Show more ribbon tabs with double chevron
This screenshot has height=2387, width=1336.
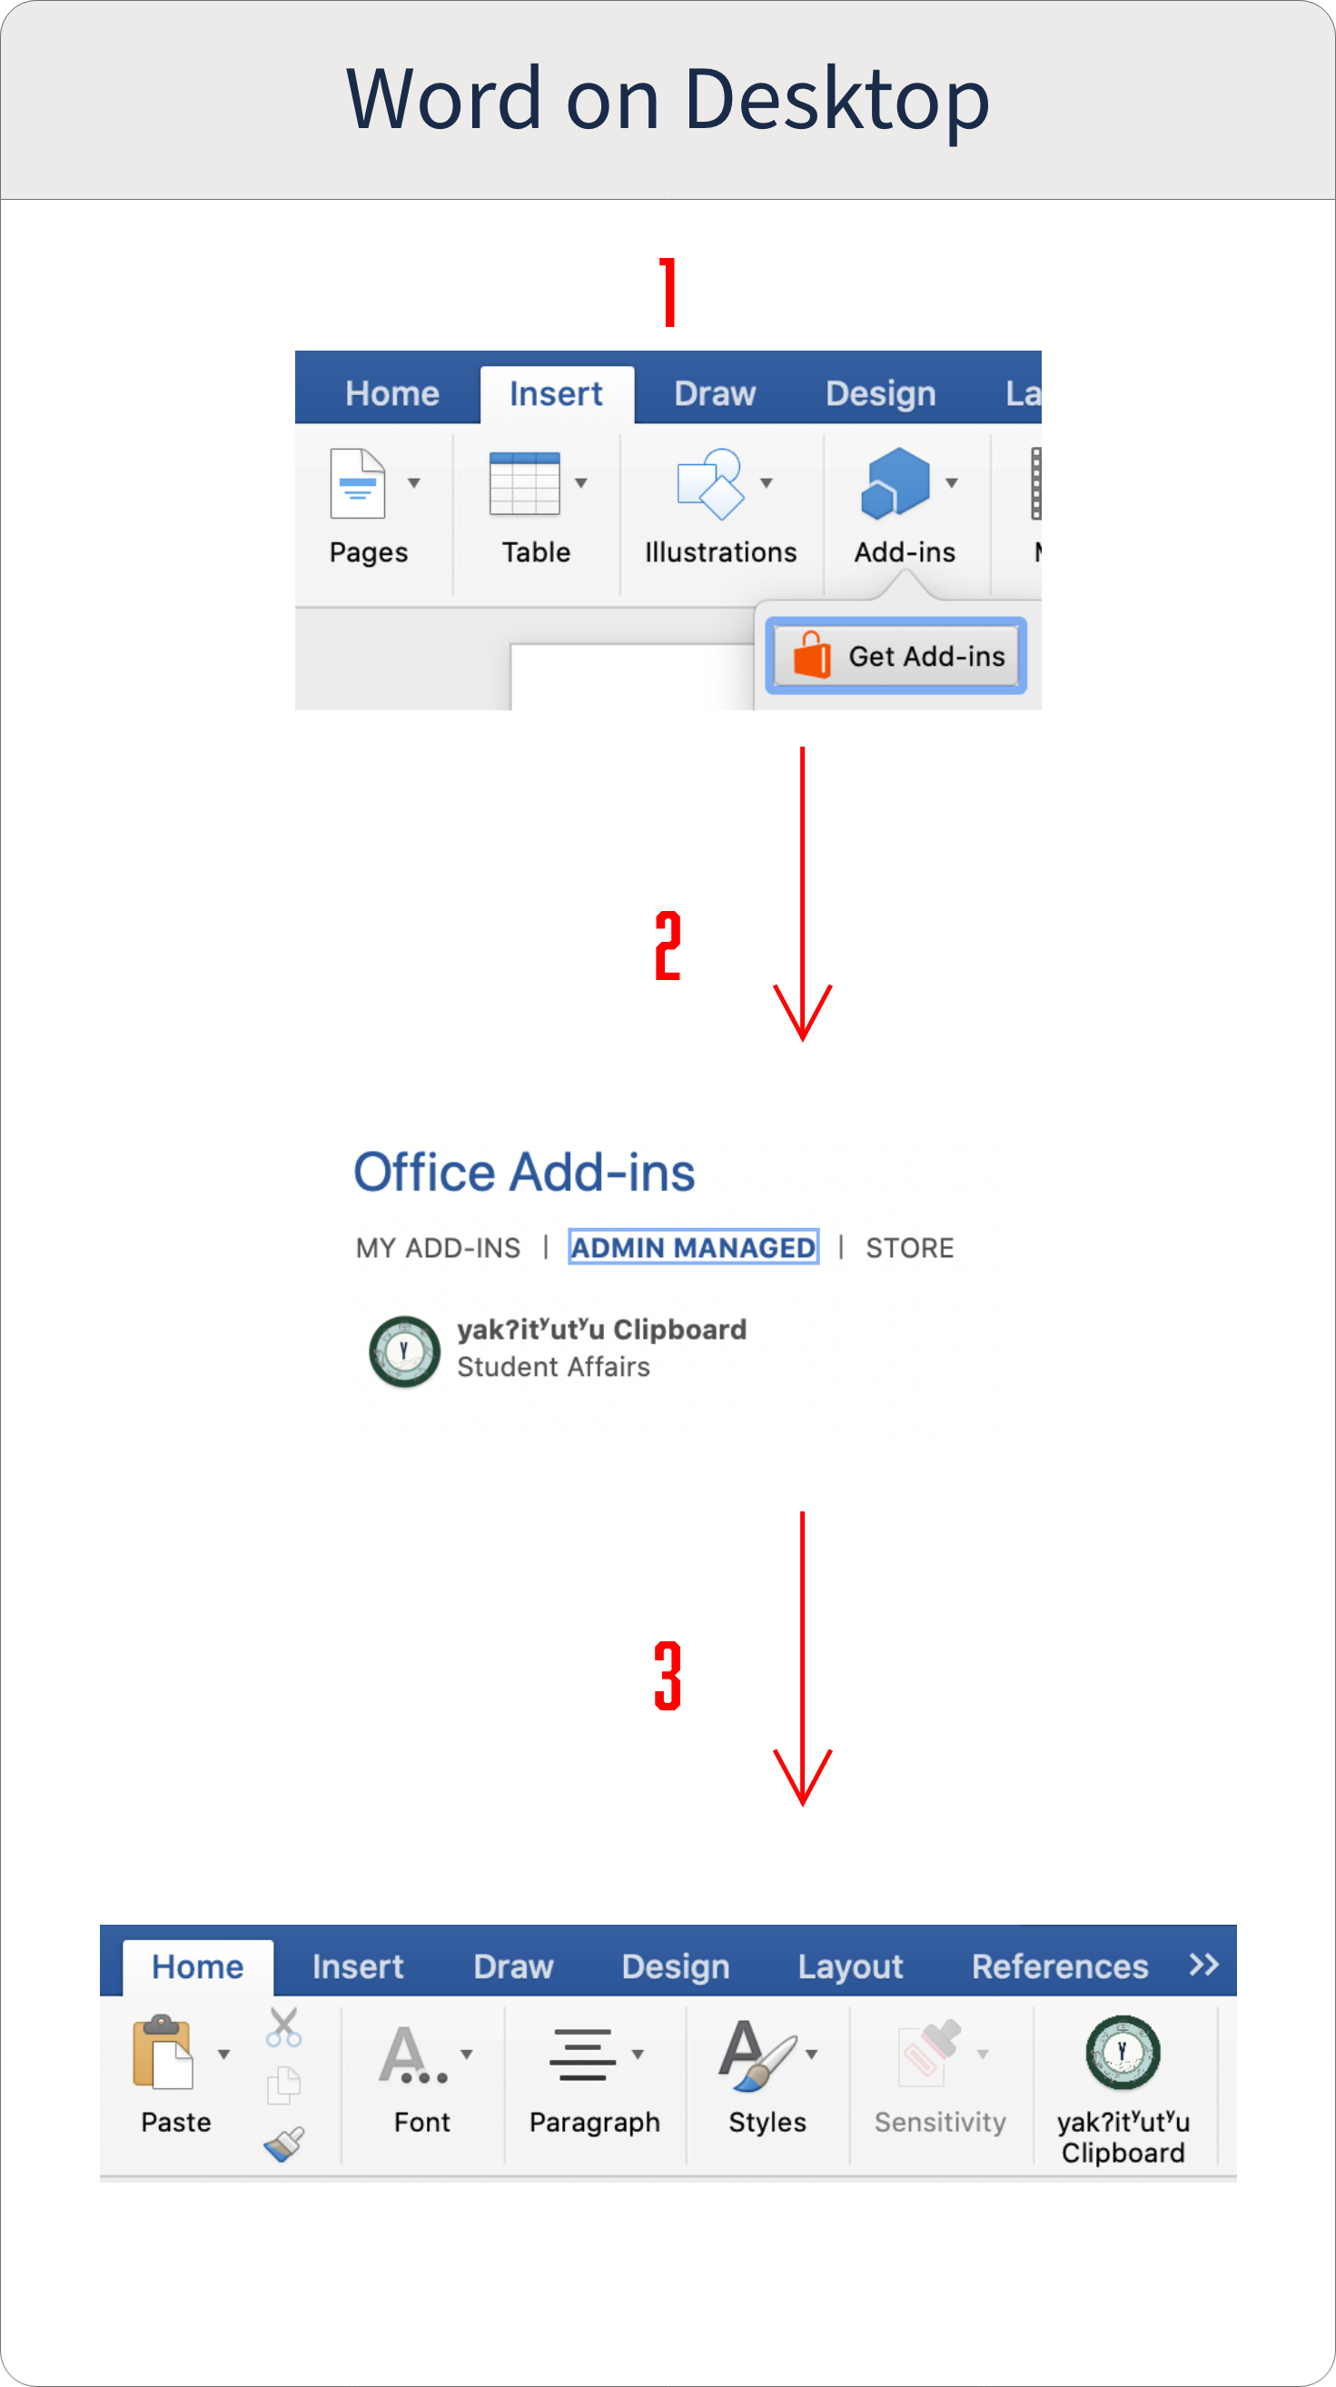coord(1203,1965)
